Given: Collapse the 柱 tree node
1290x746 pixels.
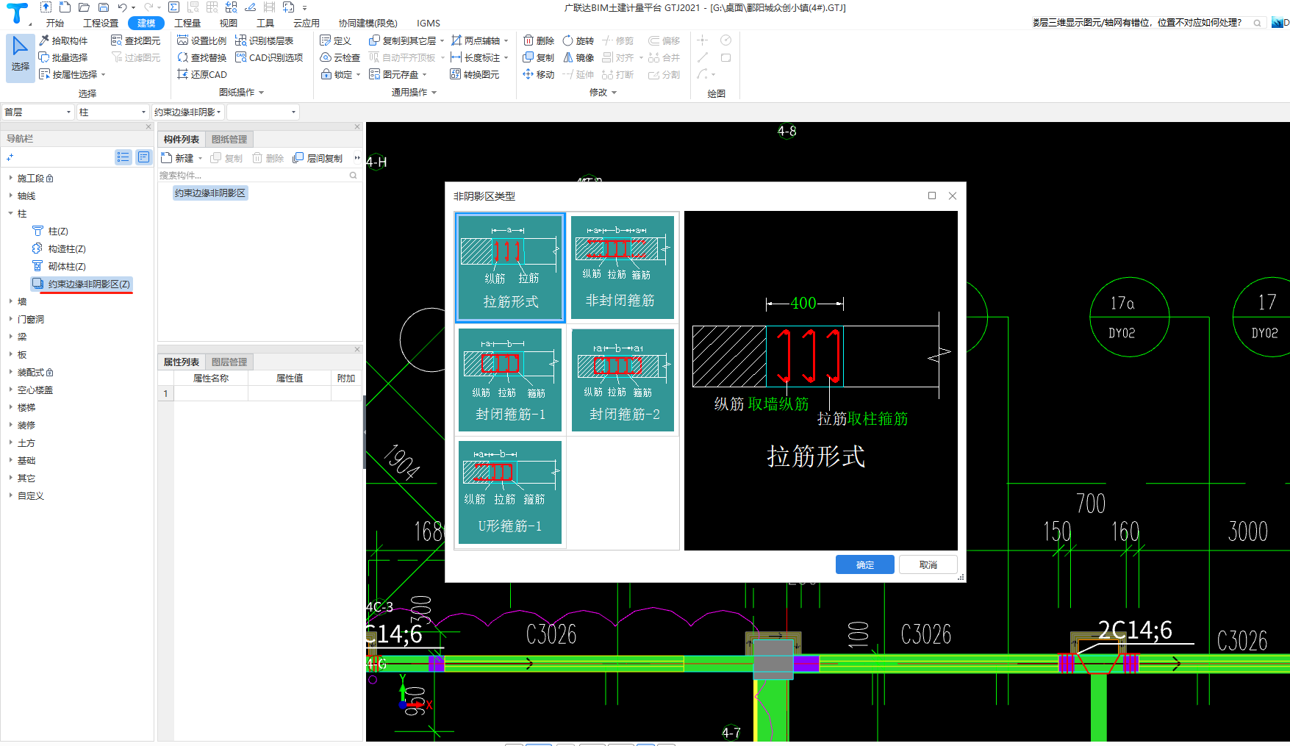Looking at the screenshot, I should 10,213.
